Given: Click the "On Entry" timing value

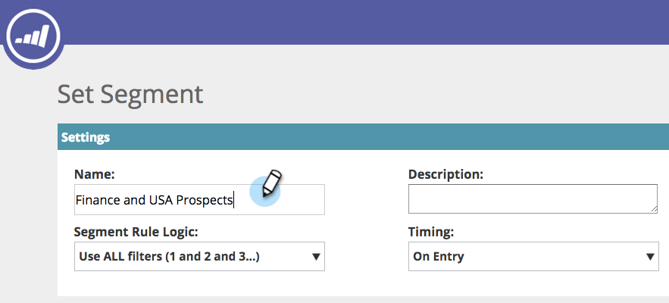Looking at the screenshot, I should pyautogui.click(x=439, y=257).
